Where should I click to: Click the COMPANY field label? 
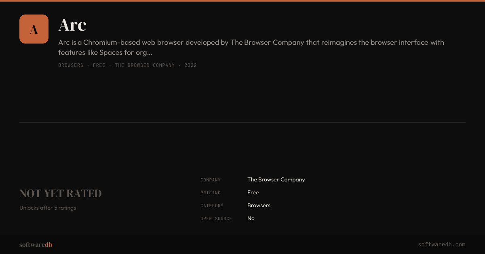tap(211, 180)
